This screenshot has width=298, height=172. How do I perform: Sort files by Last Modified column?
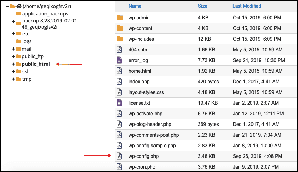(247, 6)
